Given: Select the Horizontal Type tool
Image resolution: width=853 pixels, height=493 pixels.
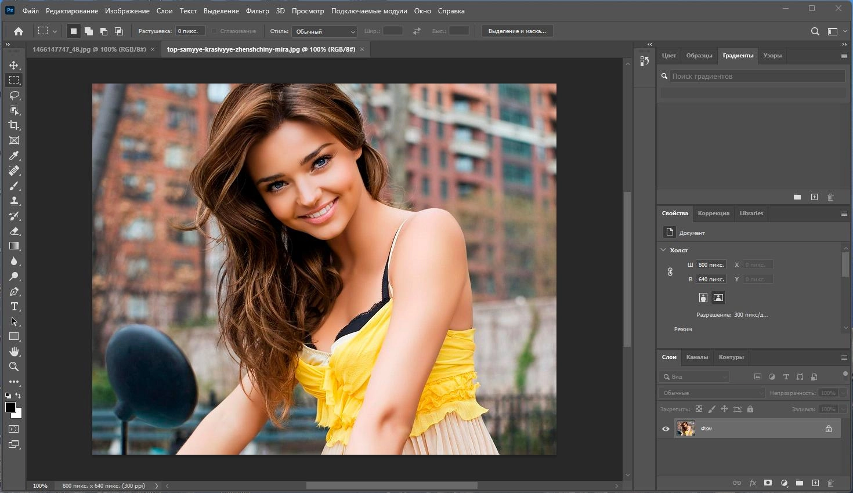Looking at the screenshot, I should [x=14, y=306].
